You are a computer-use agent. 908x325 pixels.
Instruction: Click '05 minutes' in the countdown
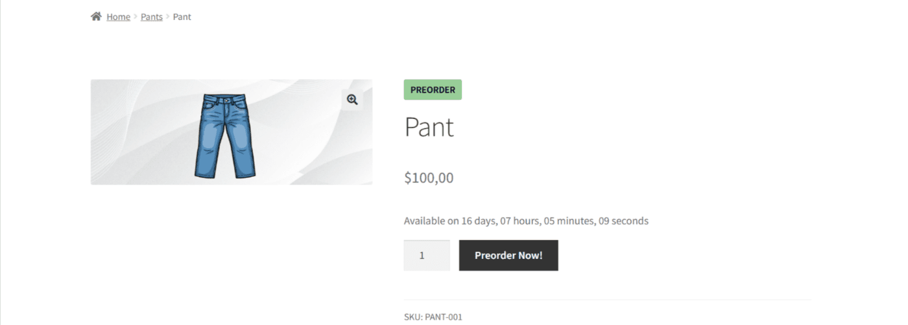click(569, 221)
